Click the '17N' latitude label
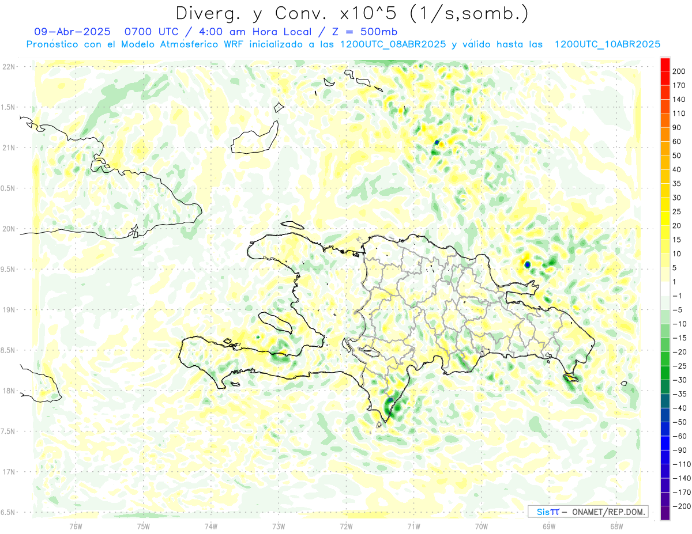The height and width of the screenshot is (534, 692). 8,471
